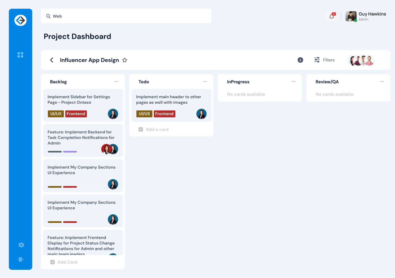Click Add Card in Backlog column
Image resolution: width=395 pixels, height=278 pixels.
coord(64,262)
